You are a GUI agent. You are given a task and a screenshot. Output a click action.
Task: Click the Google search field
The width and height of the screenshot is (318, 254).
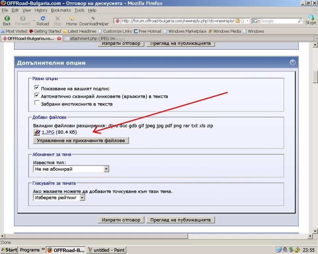[279, 21]
